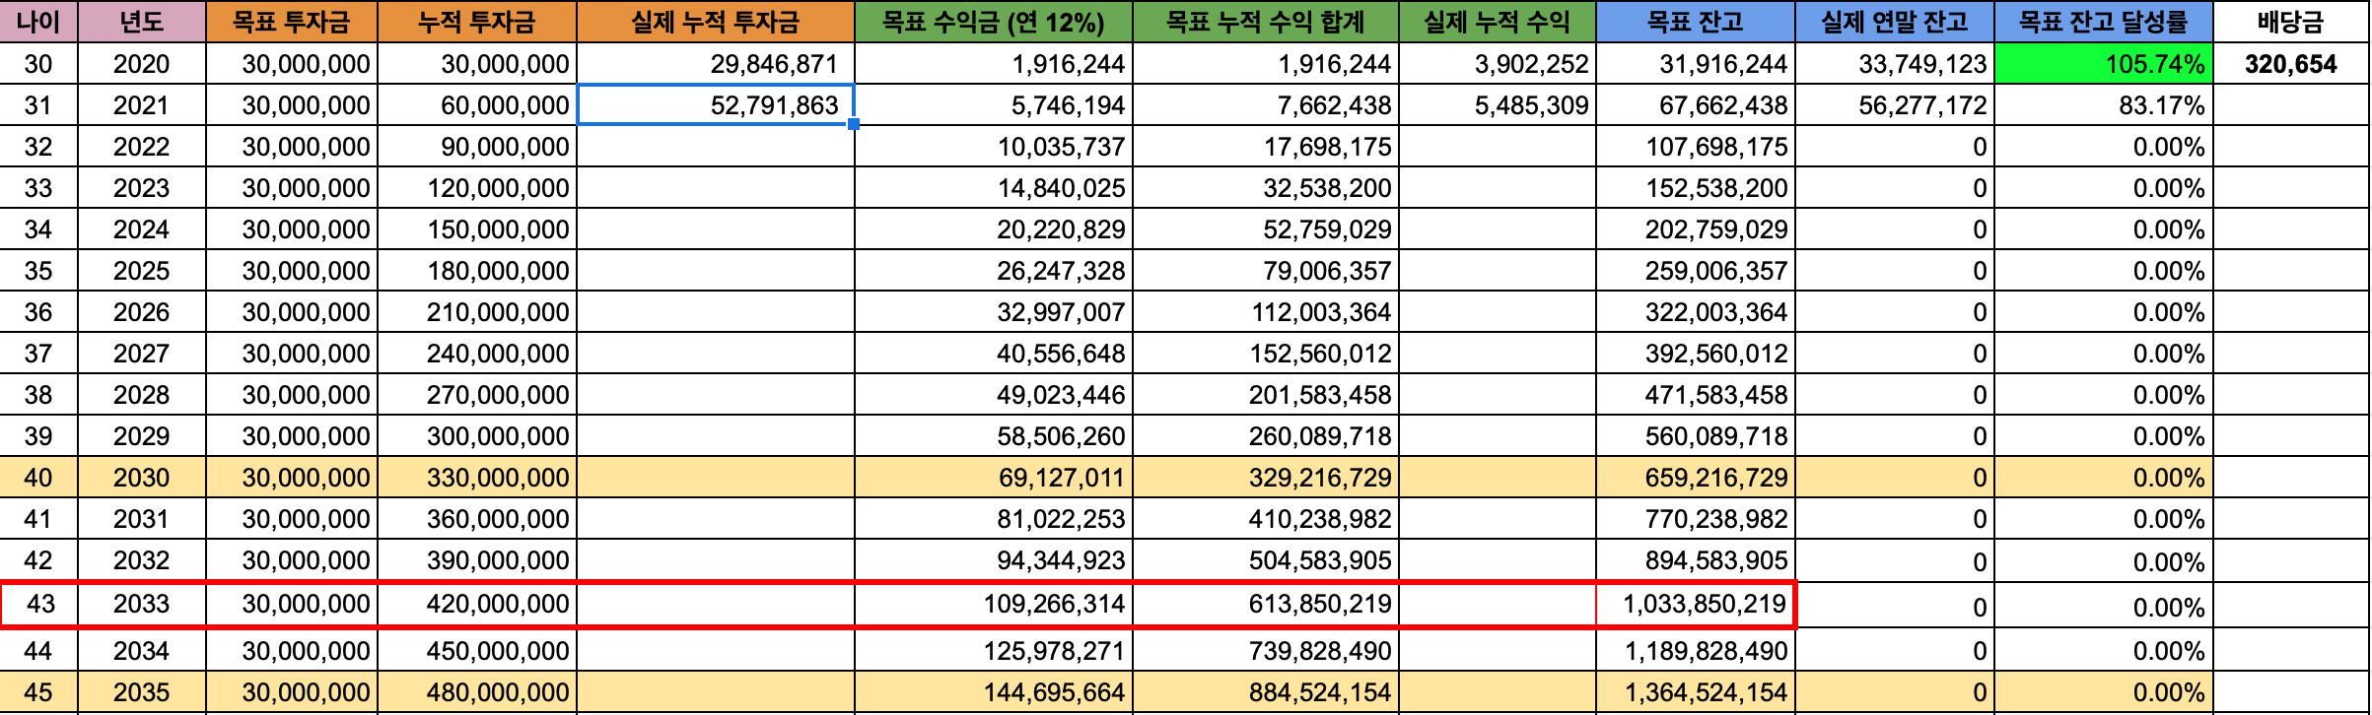The image size is (2372, 715).
Task: Click the 83.17% achievement cell
Action: (2104, 105)
